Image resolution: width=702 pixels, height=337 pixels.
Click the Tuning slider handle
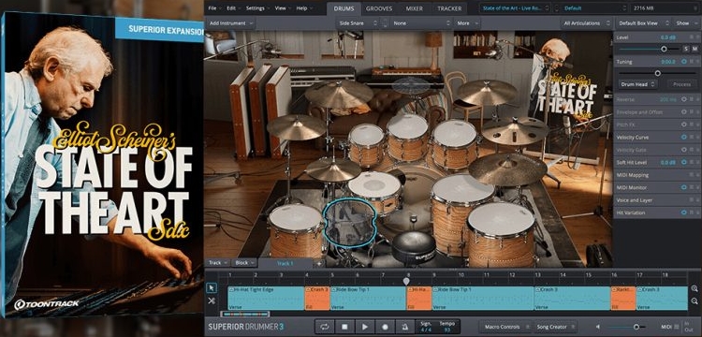658,73
